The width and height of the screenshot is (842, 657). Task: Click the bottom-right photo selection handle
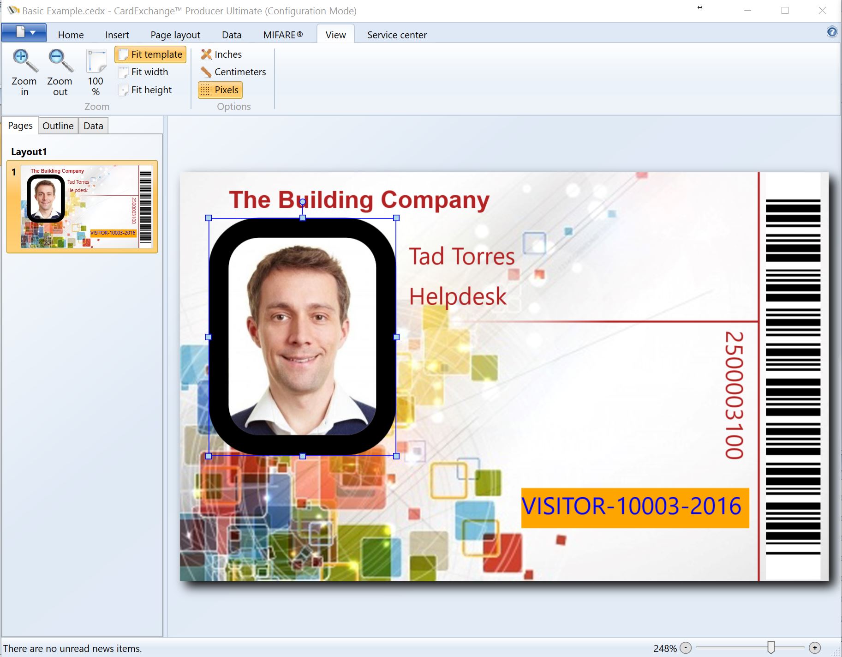tap(396, 456)
